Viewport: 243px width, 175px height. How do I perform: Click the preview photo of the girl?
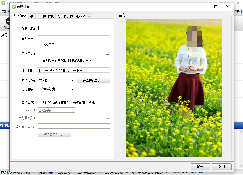pos(174,88)
